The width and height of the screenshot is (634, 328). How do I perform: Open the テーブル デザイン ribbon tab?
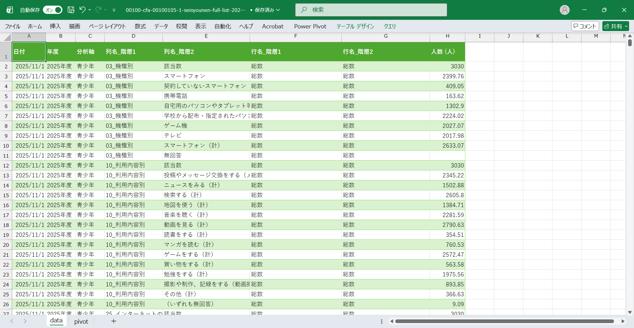tap(355, 26)
